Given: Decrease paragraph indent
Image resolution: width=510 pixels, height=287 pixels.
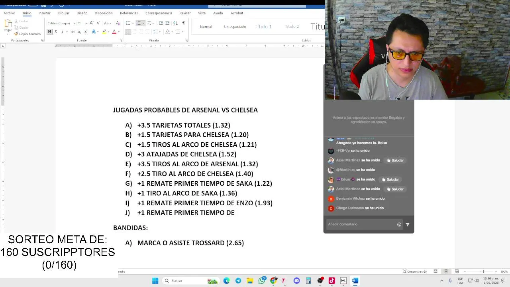Looking at the screenshot, I should (161, 23).
